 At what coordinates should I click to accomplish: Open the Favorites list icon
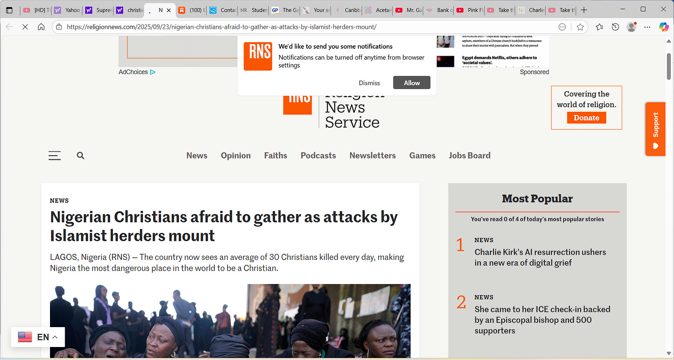click(599, 27)
